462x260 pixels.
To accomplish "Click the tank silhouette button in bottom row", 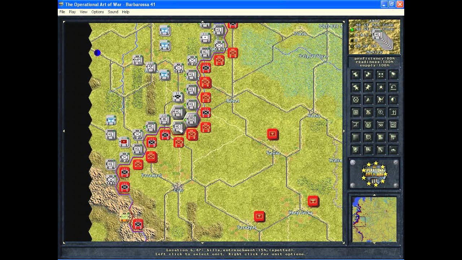I will click(393, 150).
